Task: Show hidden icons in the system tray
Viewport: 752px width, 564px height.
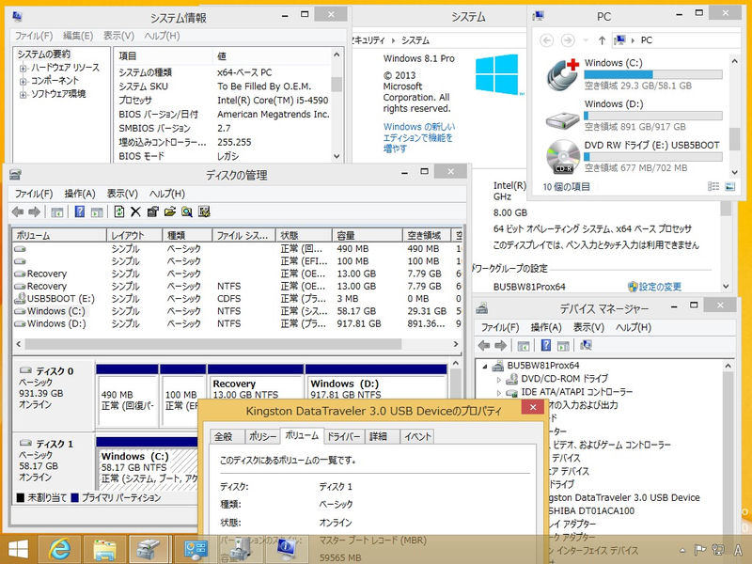Action: click(x=682, y=550)
